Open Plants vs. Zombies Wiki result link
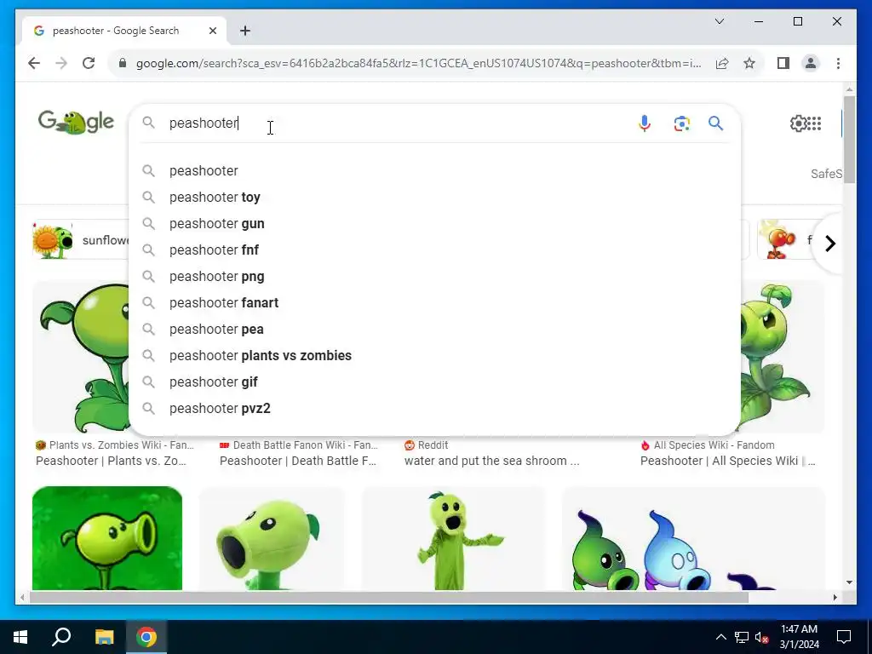 (114, 453)
